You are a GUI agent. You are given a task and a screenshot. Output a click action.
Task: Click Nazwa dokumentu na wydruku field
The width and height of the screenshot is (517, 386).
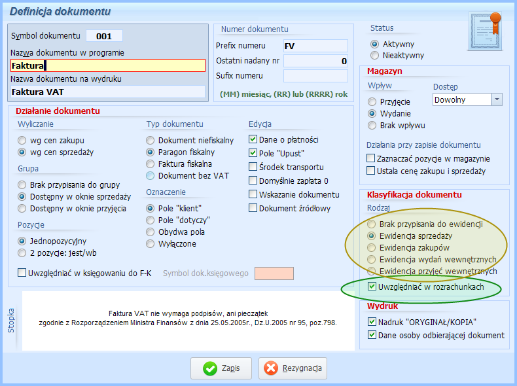coord(108,92)
